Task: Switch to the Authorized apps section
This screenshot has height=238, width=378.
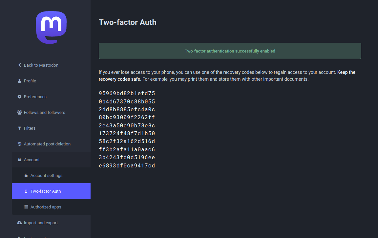Action: [46, 207]
